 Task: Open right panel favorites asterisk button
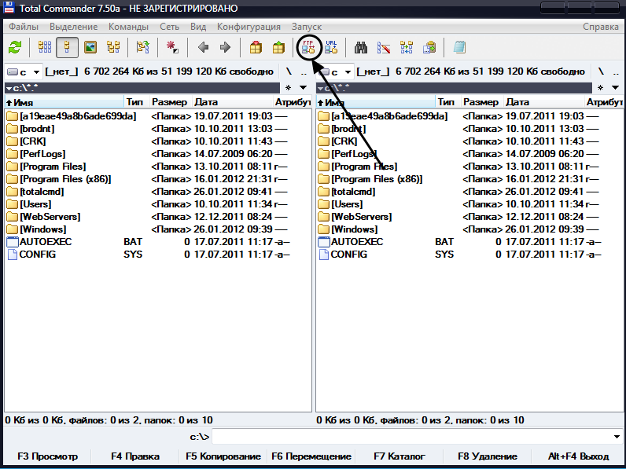tap(600, 88)
